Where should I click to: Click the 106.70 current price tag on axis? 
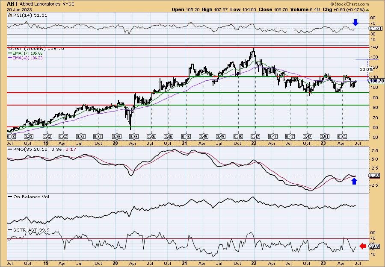pos(377,81)
